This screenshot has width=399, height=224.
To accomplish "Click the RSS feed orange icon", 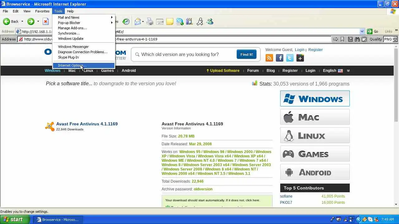I will 269,58.
